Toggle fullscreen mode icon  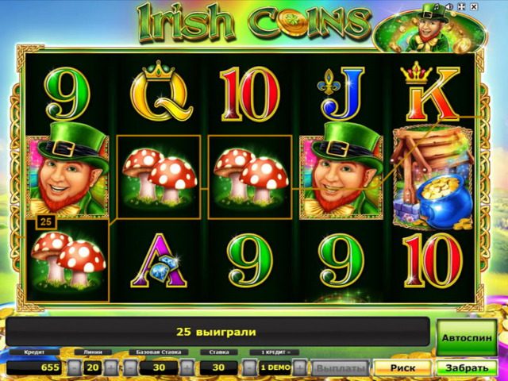coord(461,6)
